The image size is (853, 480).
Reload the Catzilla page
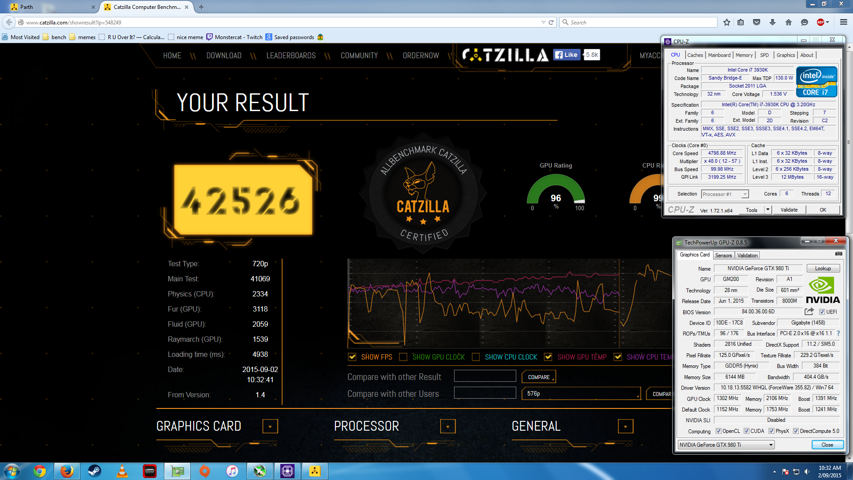point(551,22)
